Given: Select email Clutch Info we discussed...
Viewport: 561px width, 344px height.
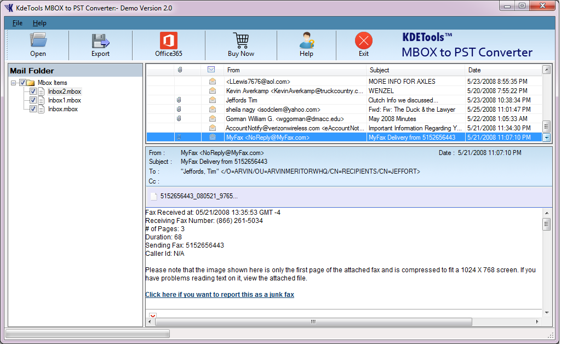Looking at the screenshot, I should 403,100.
